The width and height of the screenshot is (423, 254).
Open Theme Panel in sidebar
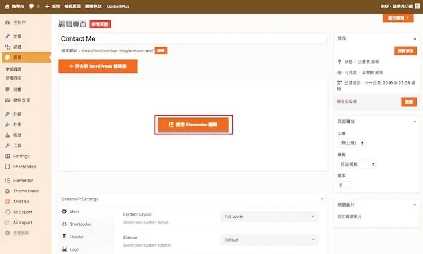point(22,191)
